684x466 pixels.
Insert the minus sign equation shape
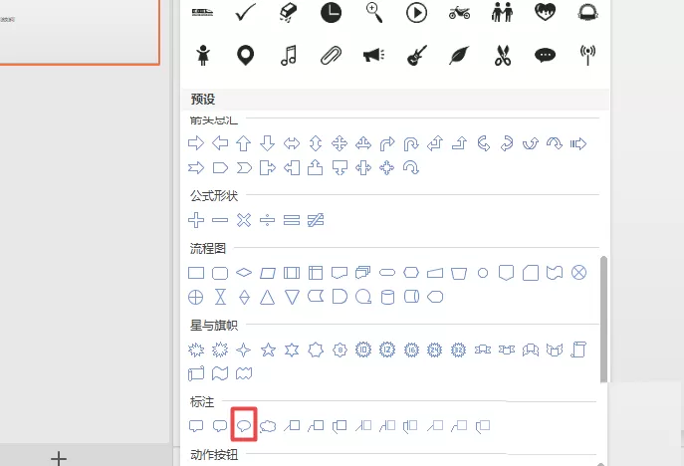220,220
